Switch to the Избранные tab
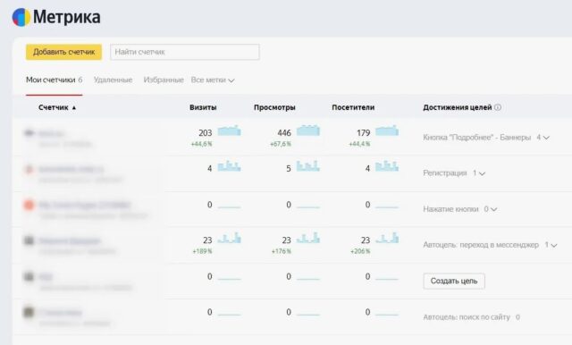Screen dimensions: 572x345 click(164, 80)
